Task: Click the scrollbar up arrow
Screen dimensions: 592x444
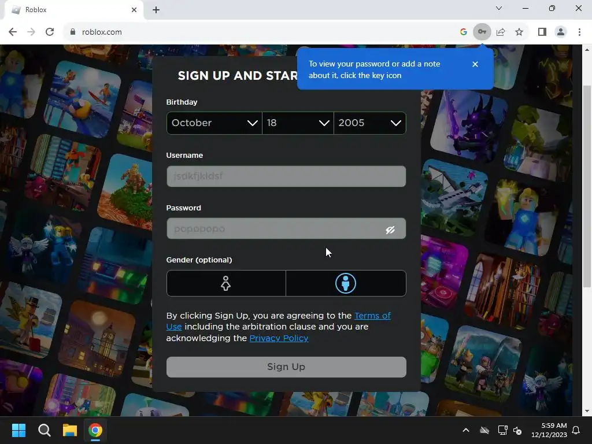Action: 587,50
